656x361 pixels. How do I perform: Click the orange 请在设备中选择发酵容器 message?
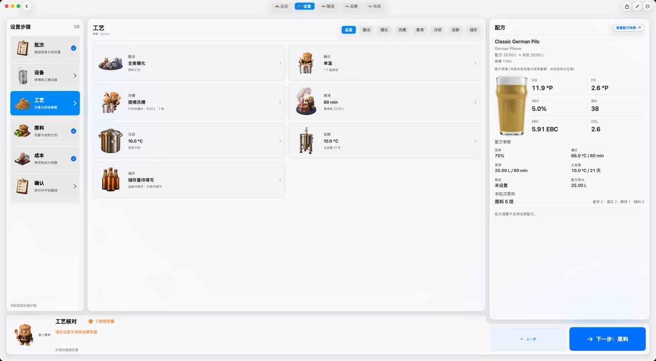pos(76,332)
